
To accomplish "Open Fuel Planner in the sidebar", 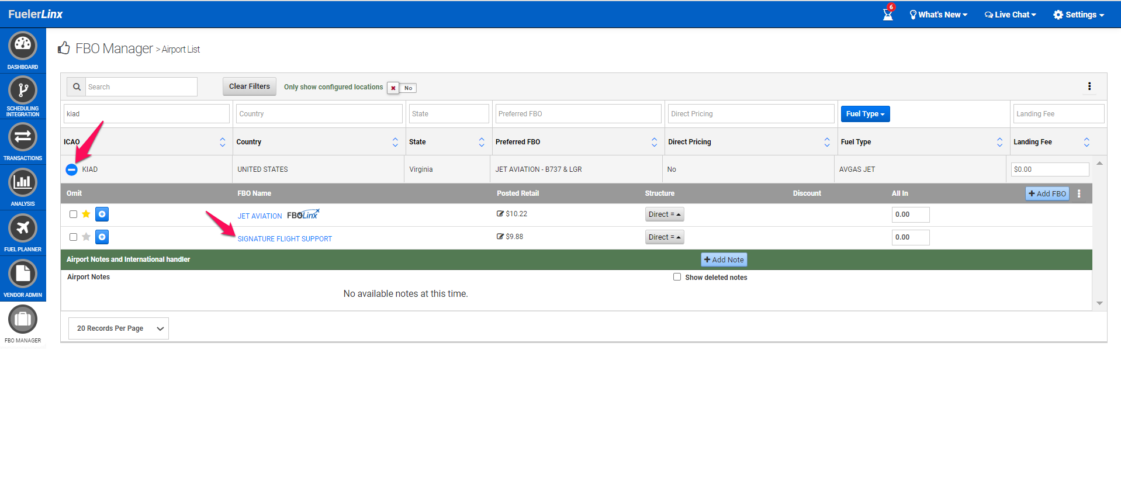I will click(23, 228).
